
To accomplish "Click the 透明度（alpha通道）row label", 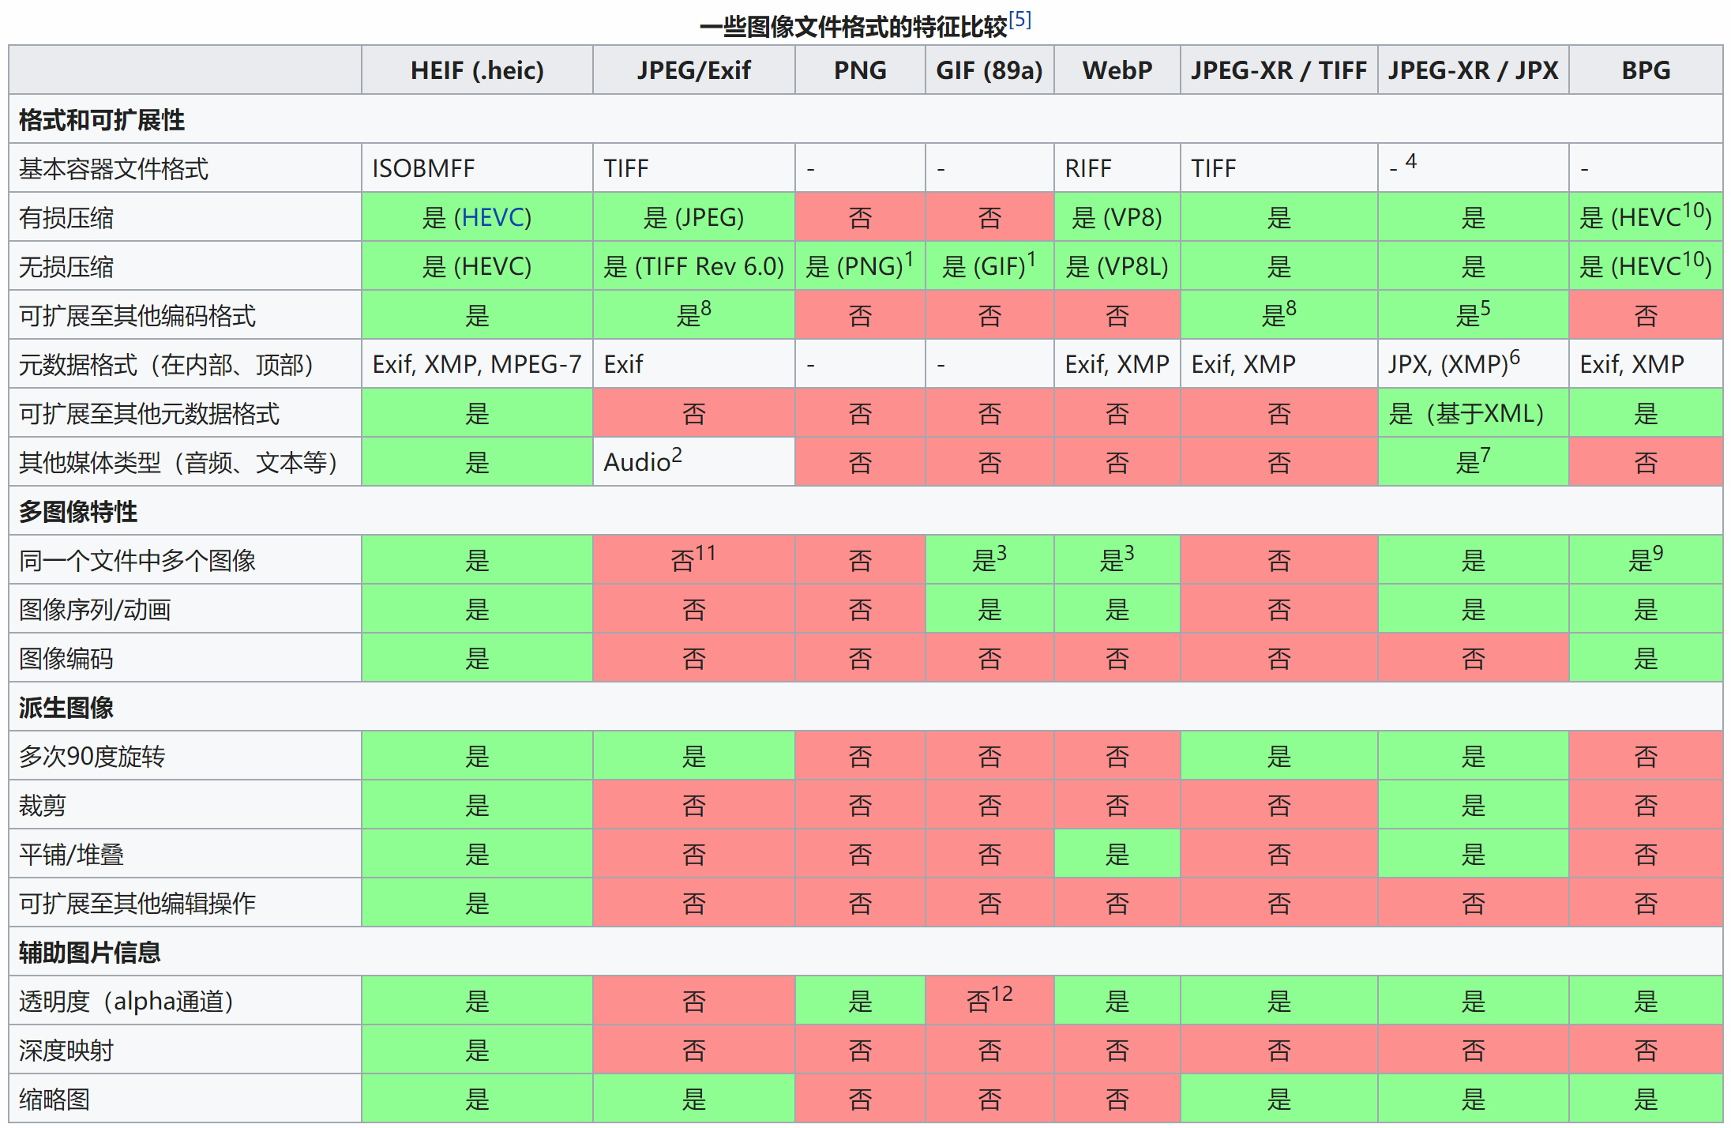I will click(126, 1002).
